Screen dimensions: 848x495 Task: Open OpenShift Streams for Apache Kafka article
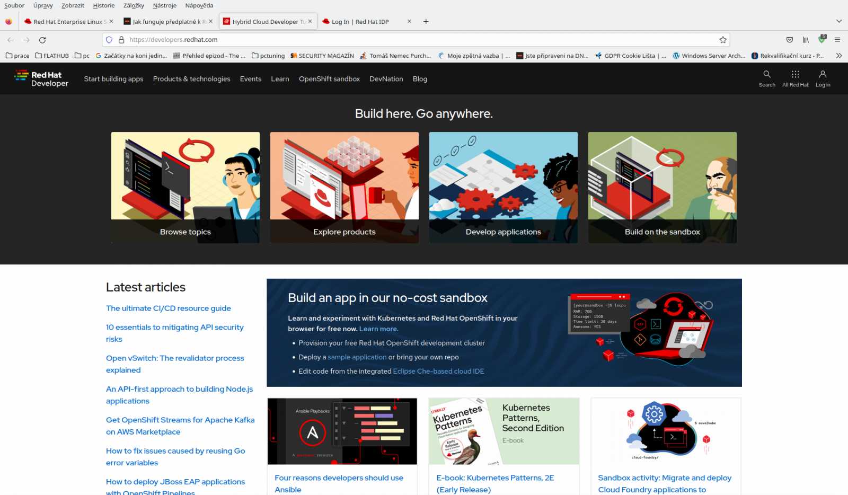[x=180, y=426]
